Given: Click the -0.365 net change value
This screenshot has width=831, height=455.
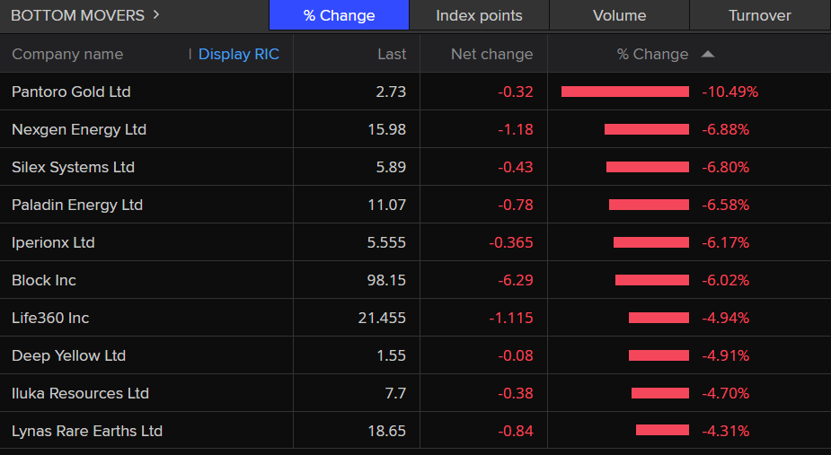Looking at the screenshot, I should (x=511, y=242).
